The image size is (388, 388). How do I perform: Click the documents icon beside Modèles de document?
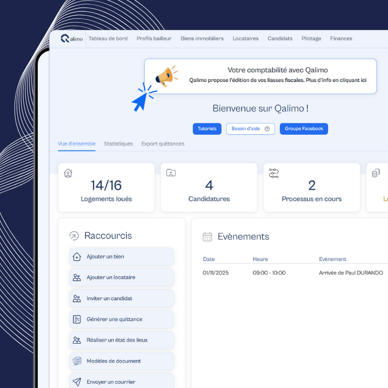77,361
